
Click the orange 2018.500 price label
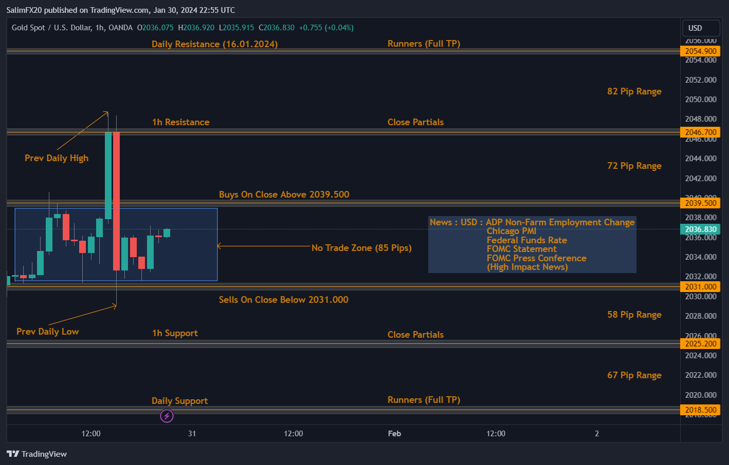(700, 410)
